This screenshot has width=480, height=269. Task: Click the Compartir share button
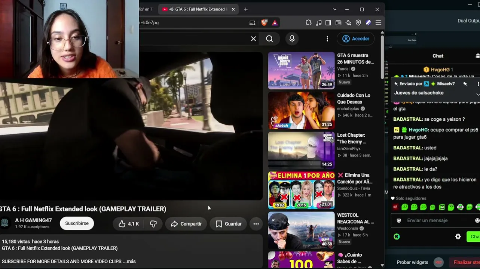point(186,224)
